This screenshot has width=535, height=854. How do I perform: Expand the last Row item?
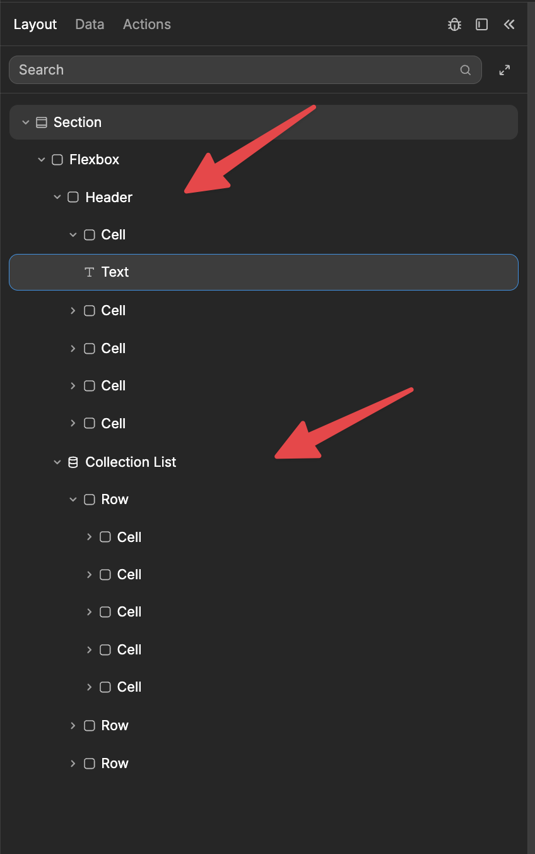click(73, 763)
